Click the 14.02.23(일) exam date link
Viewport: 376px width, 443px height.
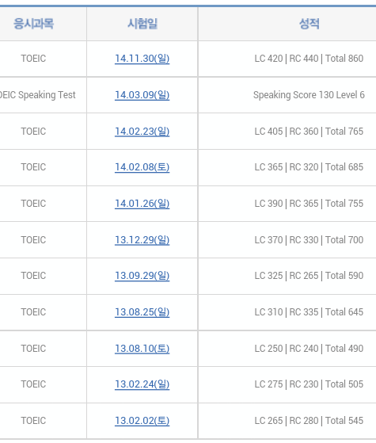pos(142,132)
